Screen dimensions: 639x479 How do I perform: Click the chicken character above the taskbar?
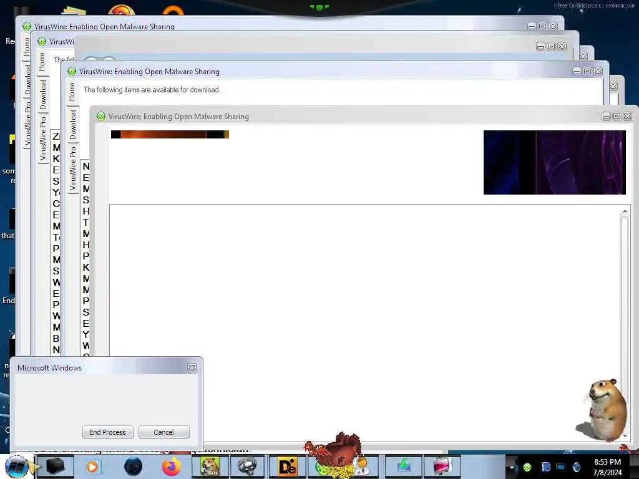335,454
